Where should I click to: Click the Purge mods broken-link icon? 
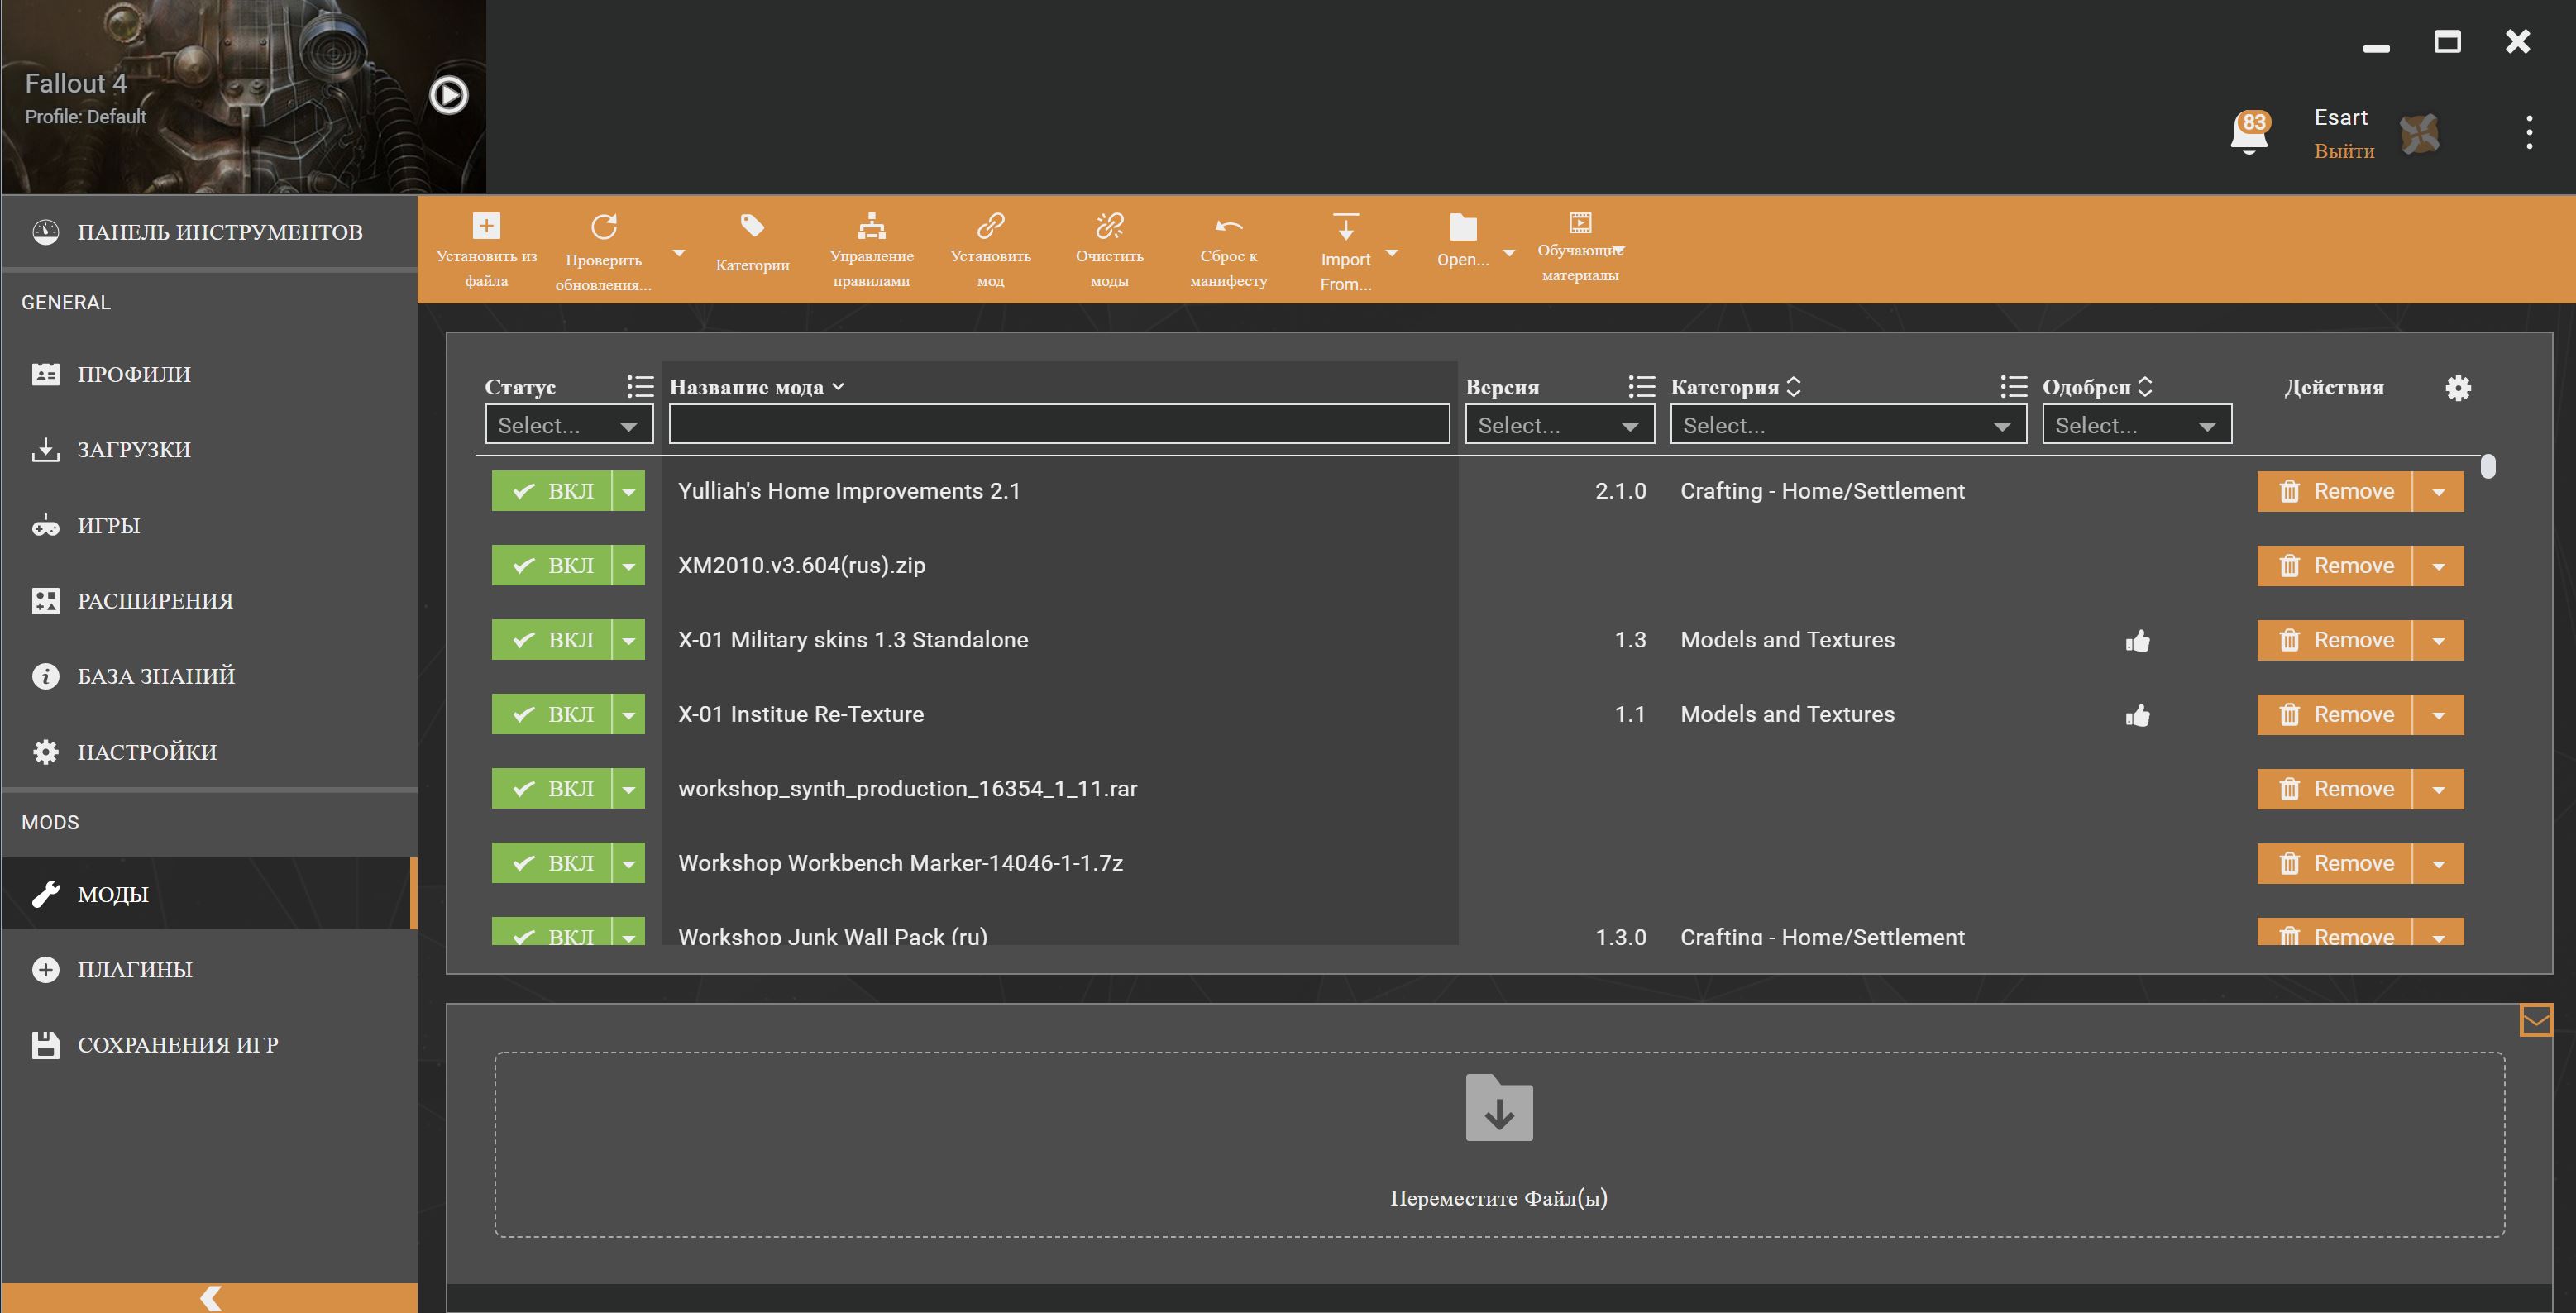(1109, 226)
